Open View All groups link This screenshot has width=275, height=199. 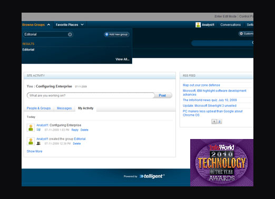[122, 59]
